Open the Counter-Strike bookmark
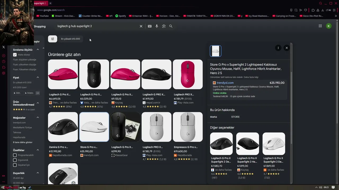339x190 pixels. tap(91, 16)
